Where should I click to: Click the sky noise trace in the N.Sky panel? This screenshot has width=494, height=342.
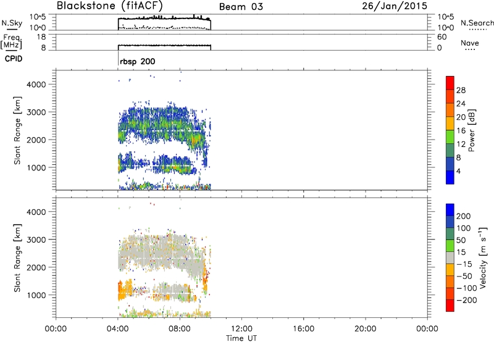(x=164, y=19)
